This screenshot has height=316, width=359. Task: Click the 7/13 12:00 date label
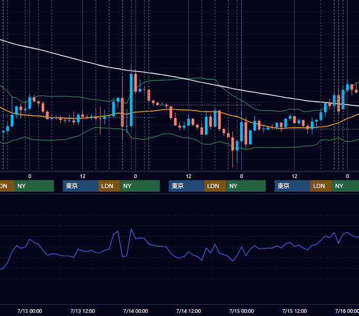(x=83, y=311)
